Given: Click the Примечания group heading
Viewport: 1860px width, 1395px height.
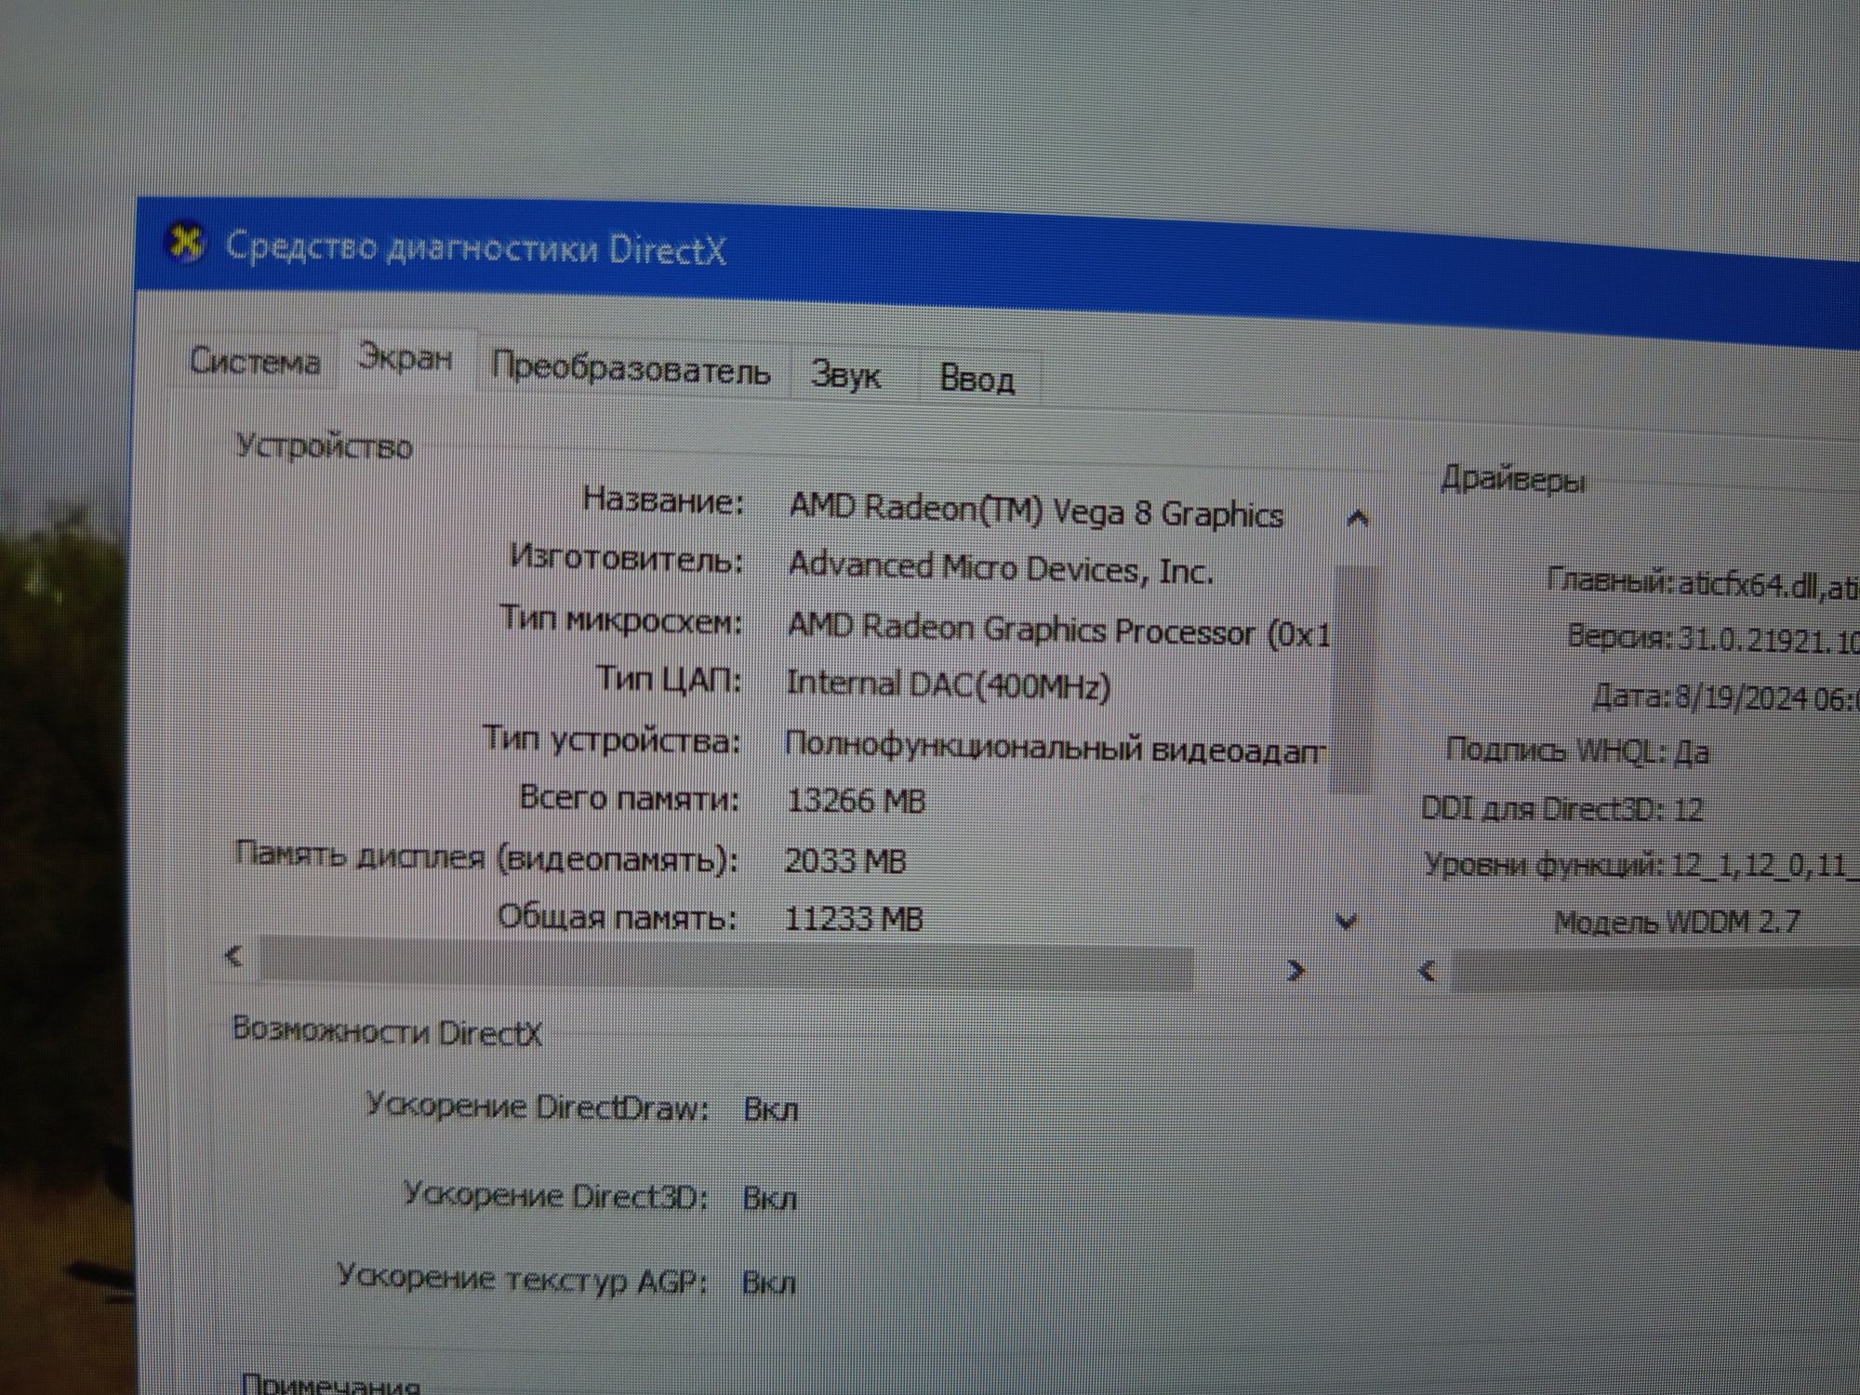Looking at the screenshot, I should click(x=330, y=1384).
